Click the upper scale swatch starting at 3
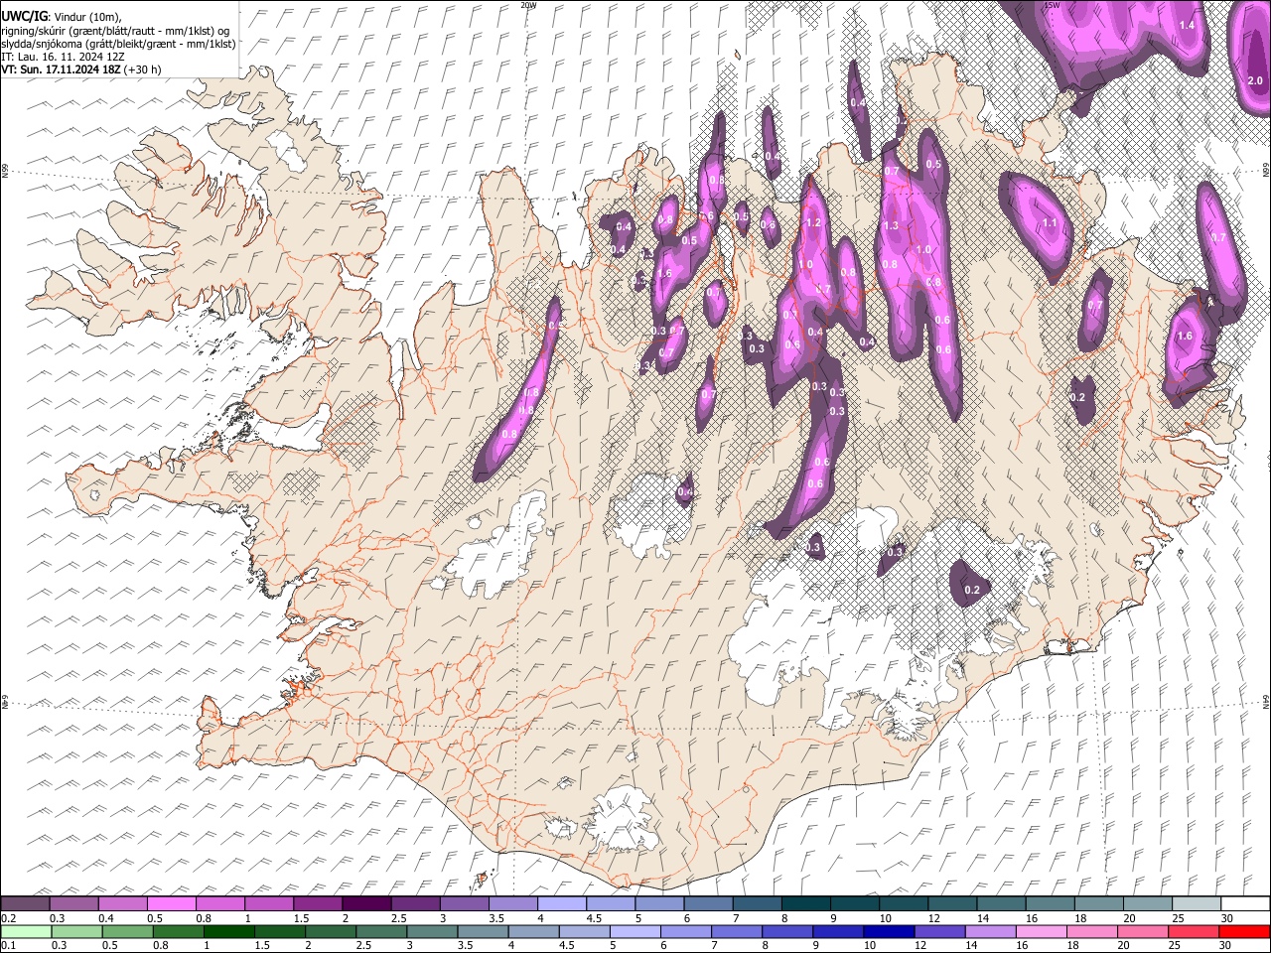The image size is (1271, 953). click(464, 904)
